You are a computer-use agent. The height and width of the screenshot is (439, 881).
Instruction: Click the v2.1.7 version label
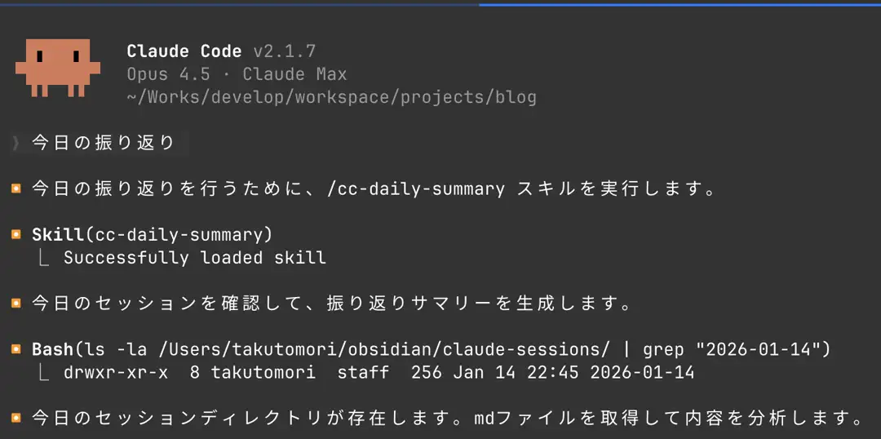284,51
